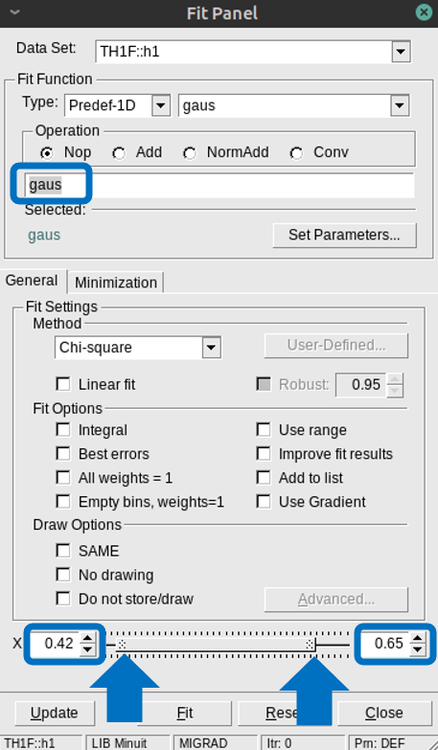Click the Update button
438x750 pixels.
(x=54, y=713)
